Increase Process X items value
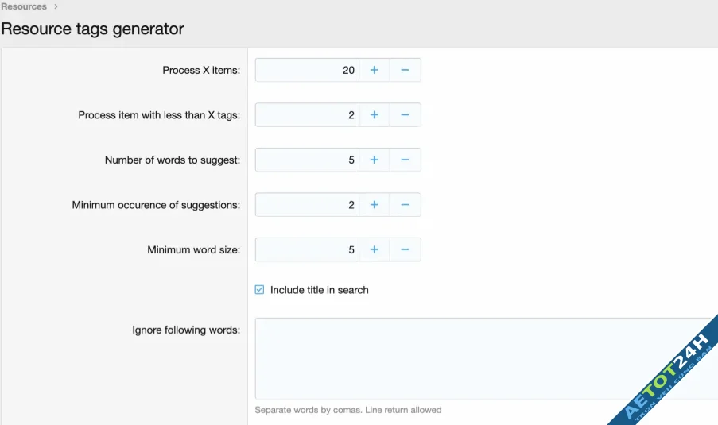This screenshot has height=425, width=718. pyautogui.click(x=374, y=70)
